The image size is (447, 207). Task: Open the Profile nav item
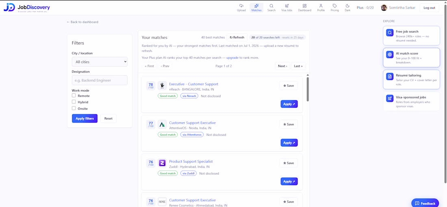click(x=321, y=8)
